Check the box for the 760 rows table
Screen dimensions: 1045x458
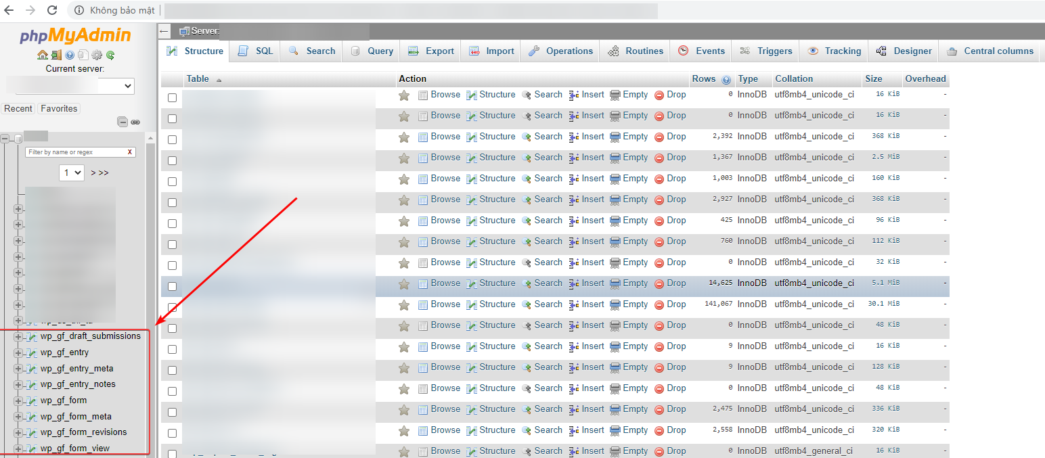pyautogui.click(x=172, y=244)
